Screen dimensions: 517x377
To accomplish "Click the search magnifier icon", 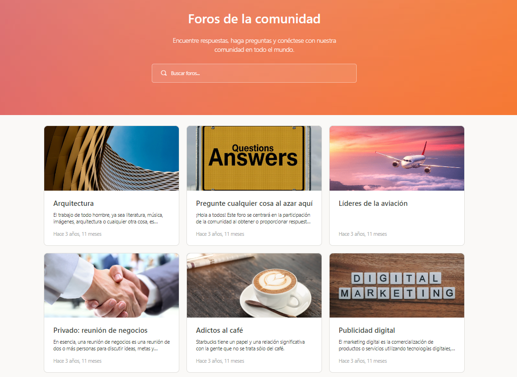I will click(x=164, y=73).
